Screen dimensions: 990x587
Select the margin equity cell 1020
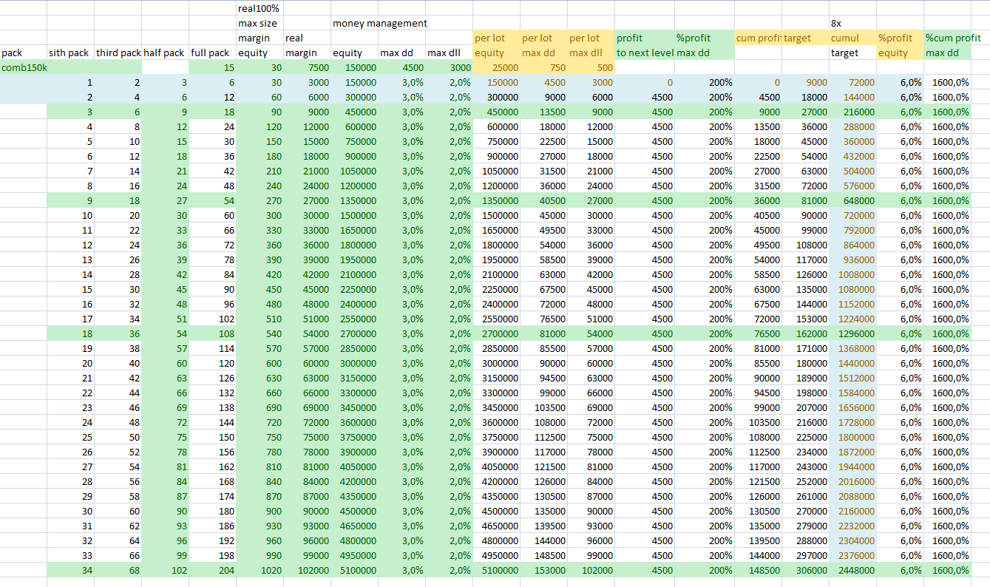click(x=260, y=570)
